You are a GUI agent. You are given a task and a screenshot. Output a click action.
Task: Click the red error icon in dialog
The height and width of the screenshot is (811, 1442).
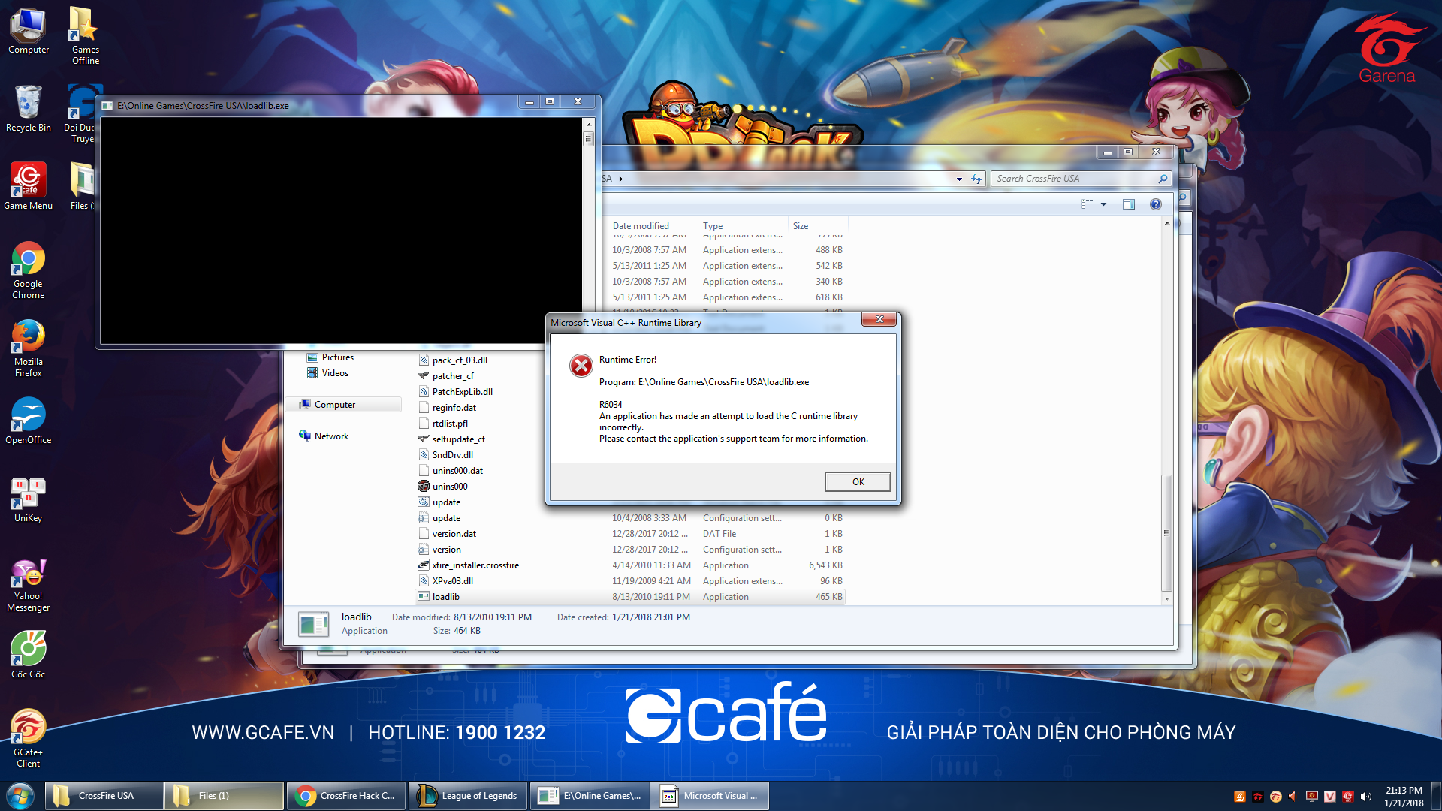point(581,366)
